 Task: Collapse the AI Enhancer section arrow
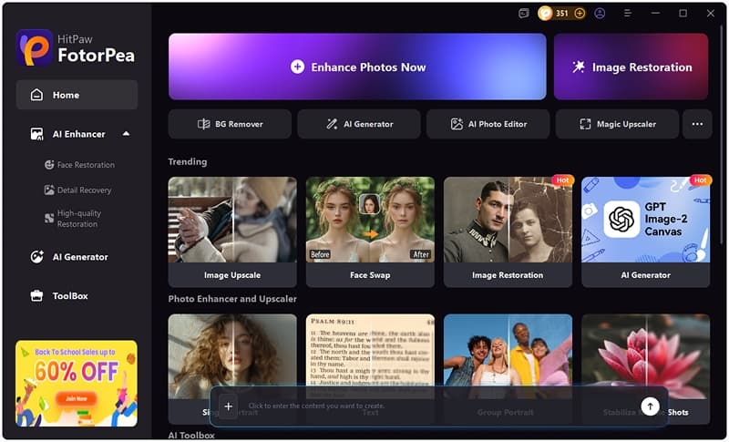coord(126,134)
